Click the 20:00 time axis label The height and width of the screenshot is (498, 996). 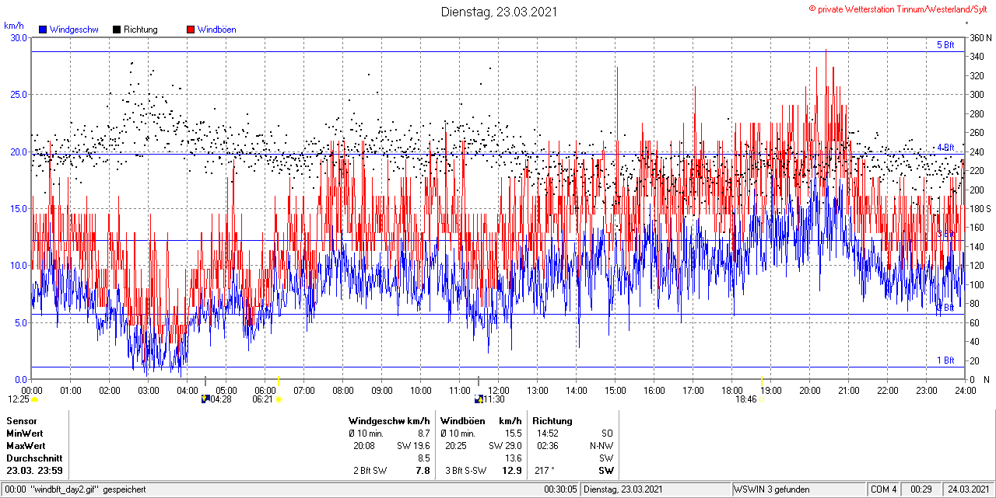809,390
